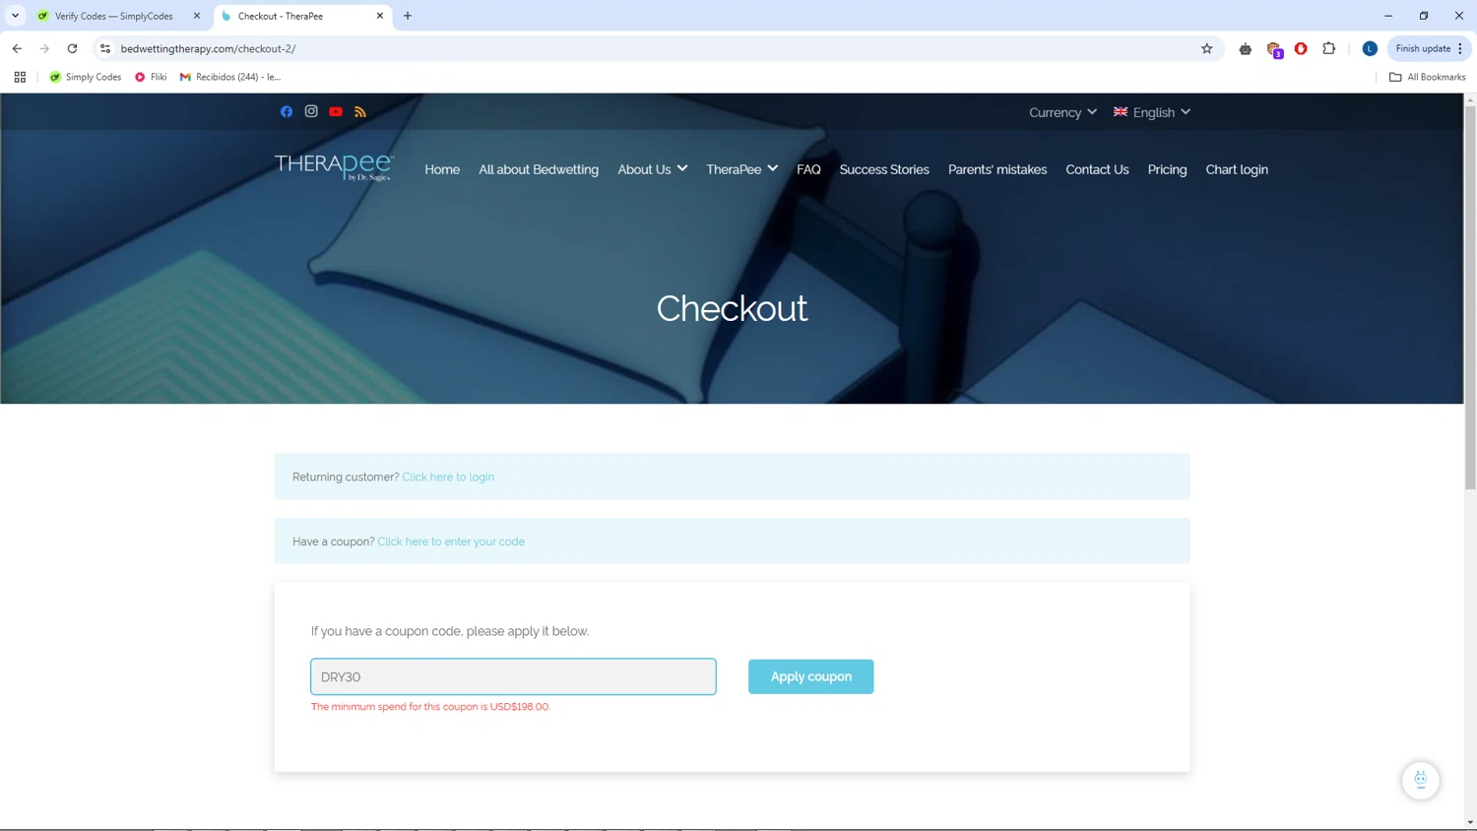Open TheraPee Facebook page icon

pos(287,112)
